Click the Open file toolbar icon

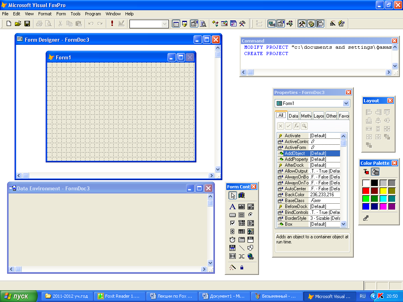[18, 24]
